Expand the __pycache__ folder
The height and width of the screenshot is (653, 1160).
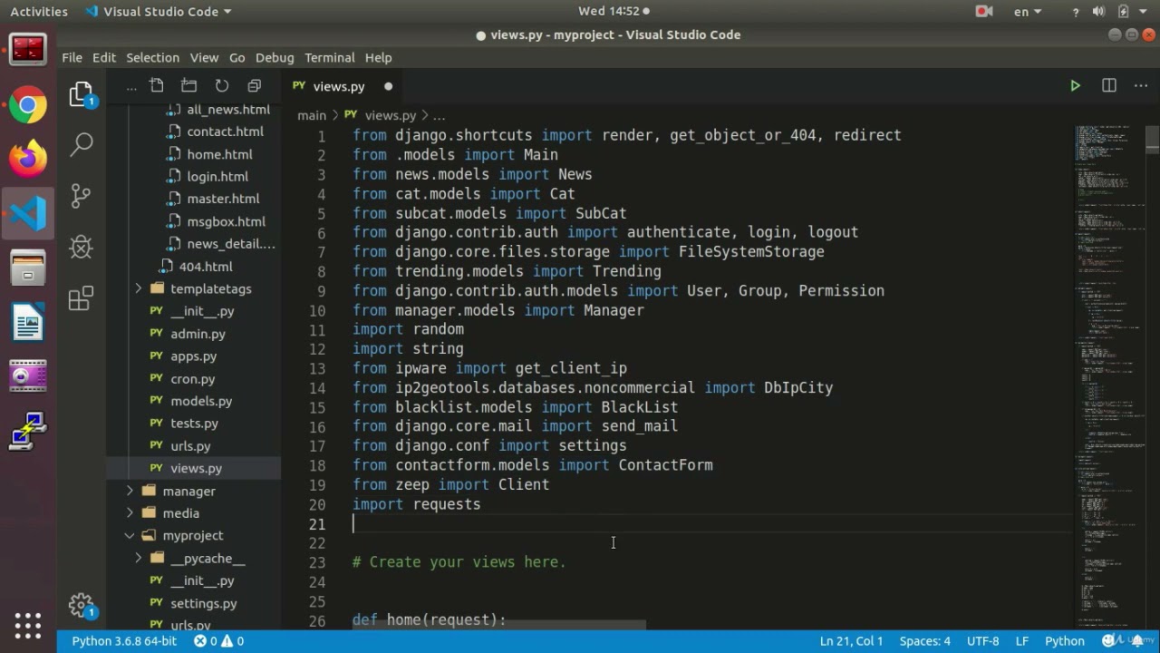138,558
